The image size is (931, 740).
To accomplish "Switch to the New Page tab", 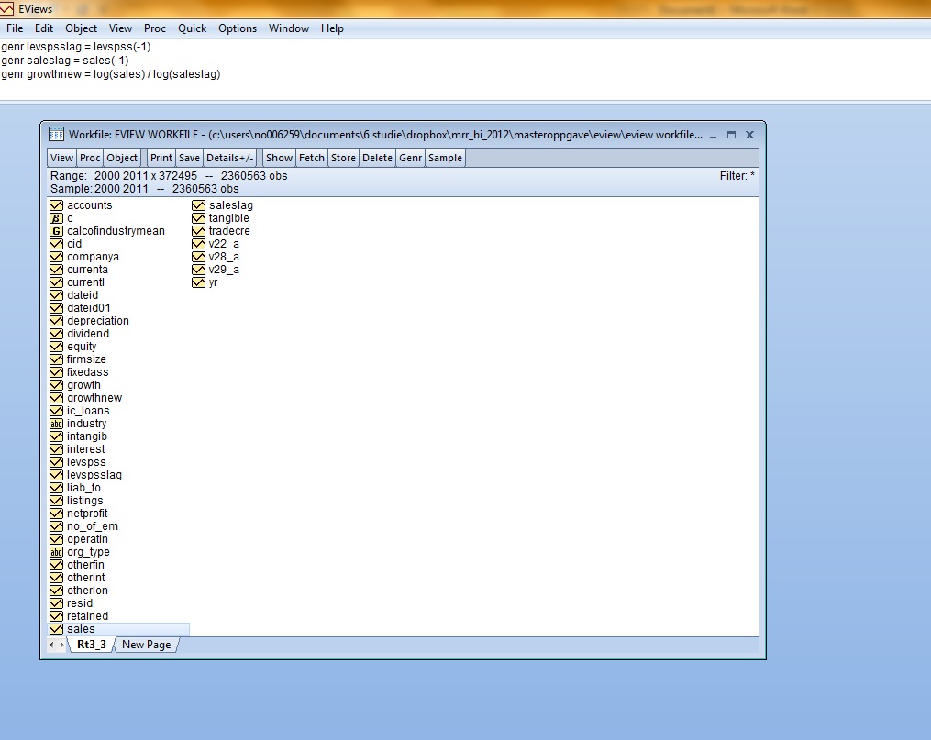I will click(147, 645).
